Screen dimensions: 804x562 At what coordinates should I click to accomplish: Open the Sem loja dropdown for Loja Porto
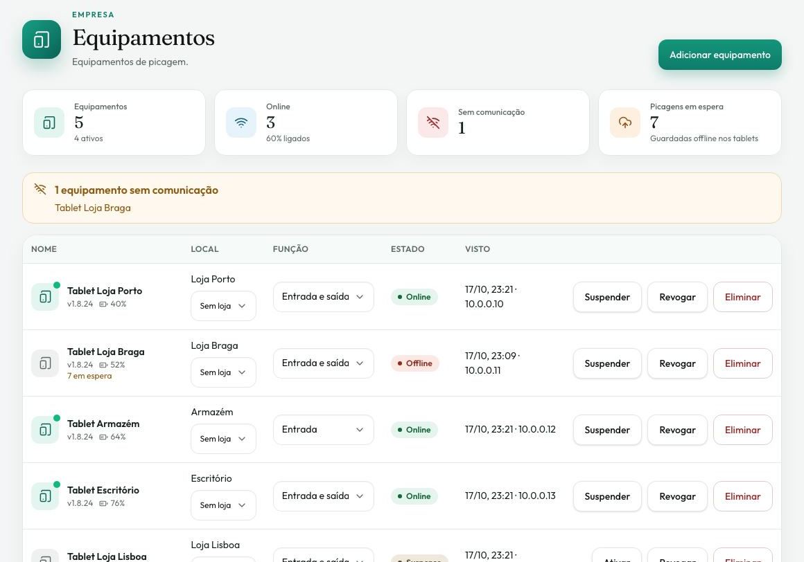[x=223, y=306]
